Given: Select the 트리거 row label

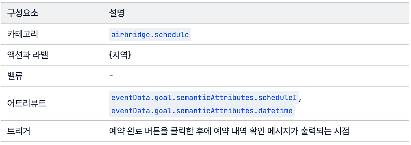Looking at the screenshot, I should click(19, 131).
